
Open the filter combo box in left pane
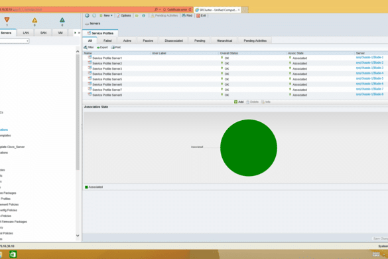(15, 41)
